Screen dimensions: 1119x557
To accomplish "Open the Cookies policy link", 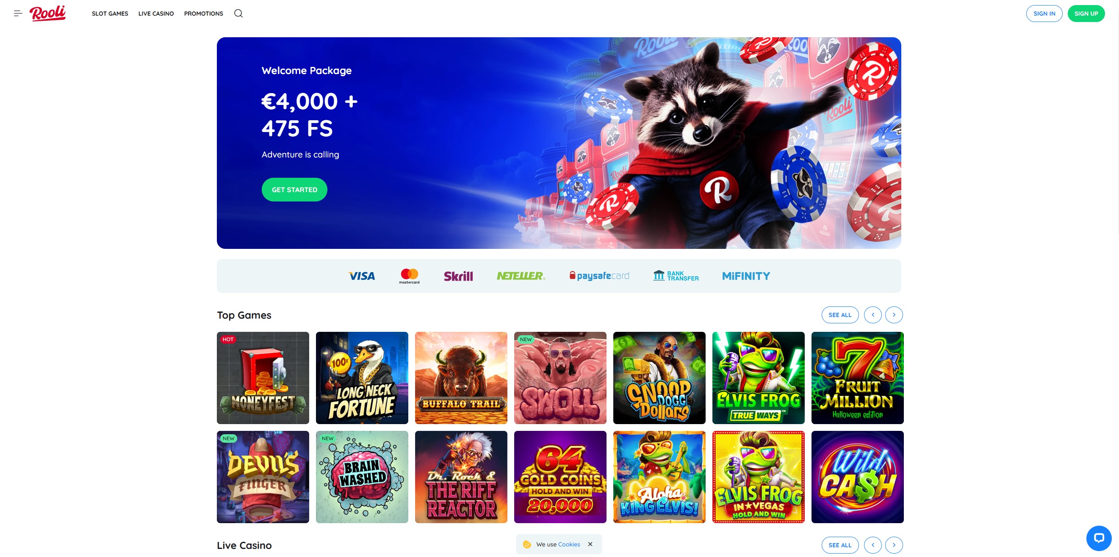I will 569,544.
